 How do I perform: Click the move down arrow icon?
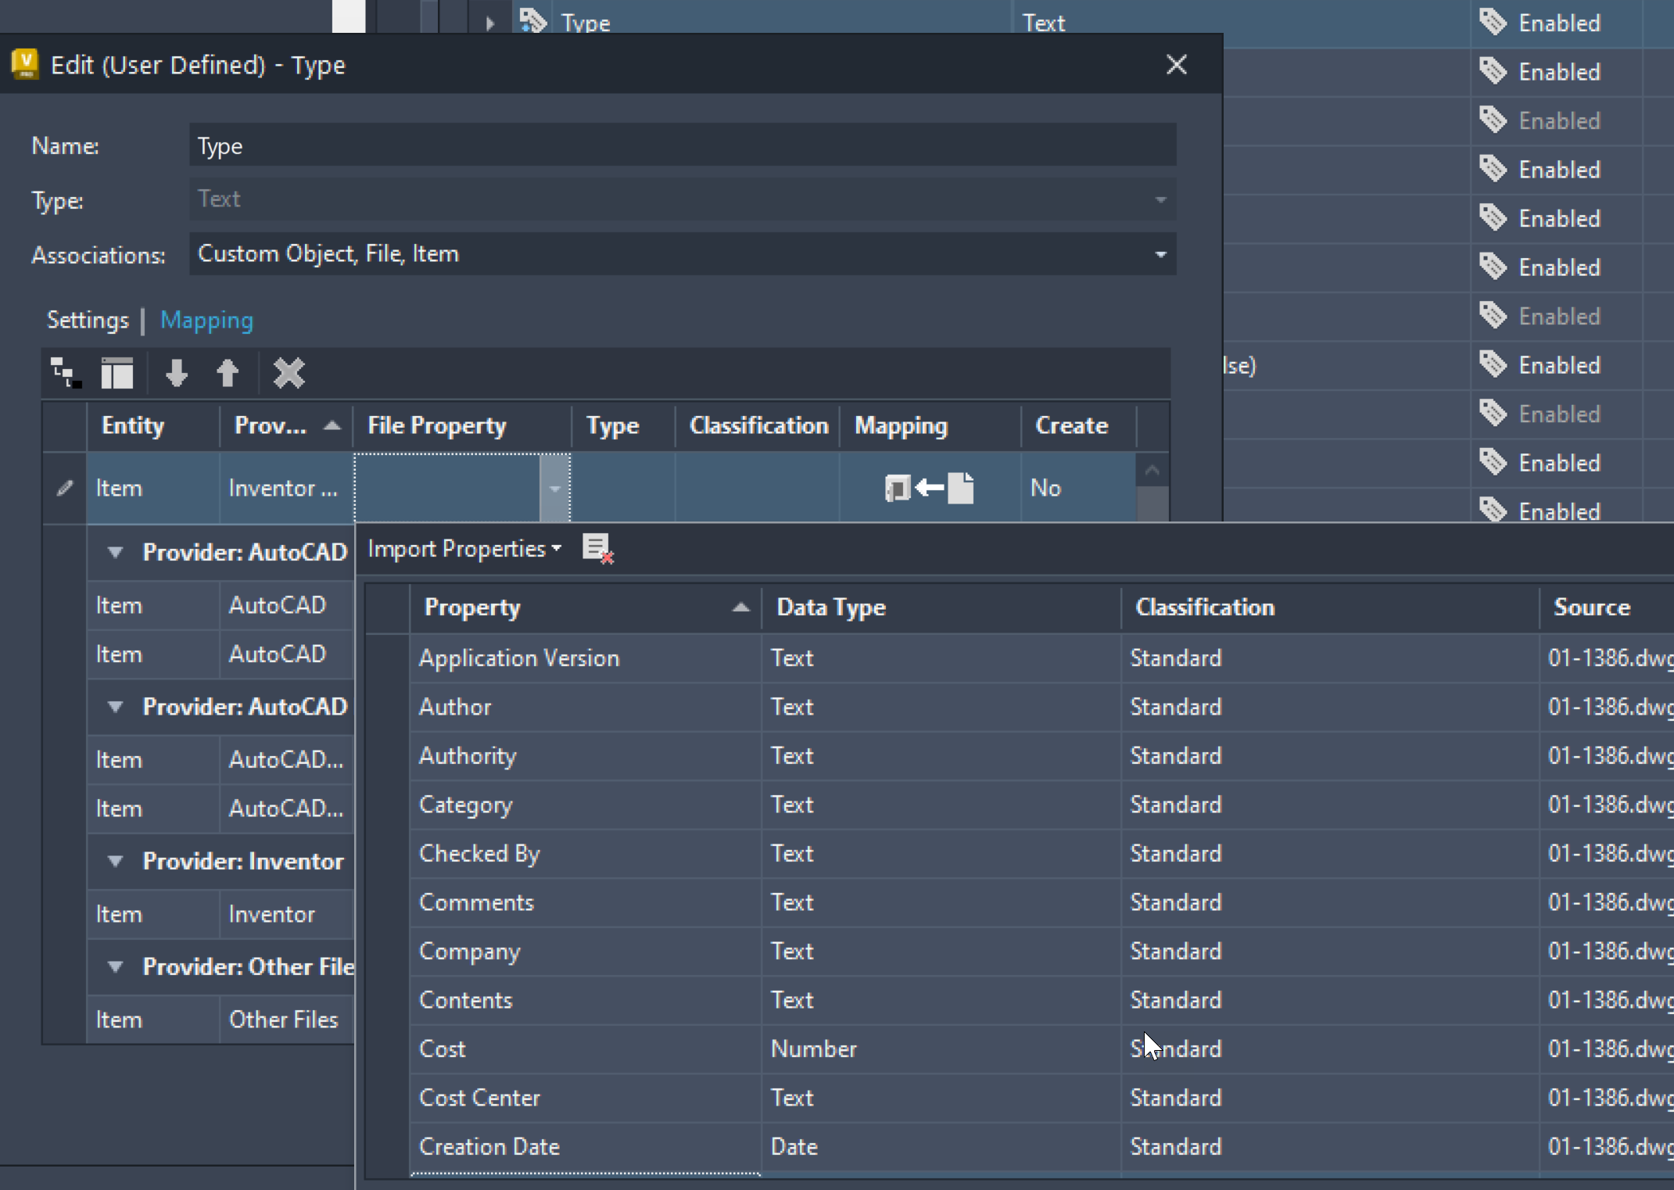pyautogui.click(x=177, y=373)
